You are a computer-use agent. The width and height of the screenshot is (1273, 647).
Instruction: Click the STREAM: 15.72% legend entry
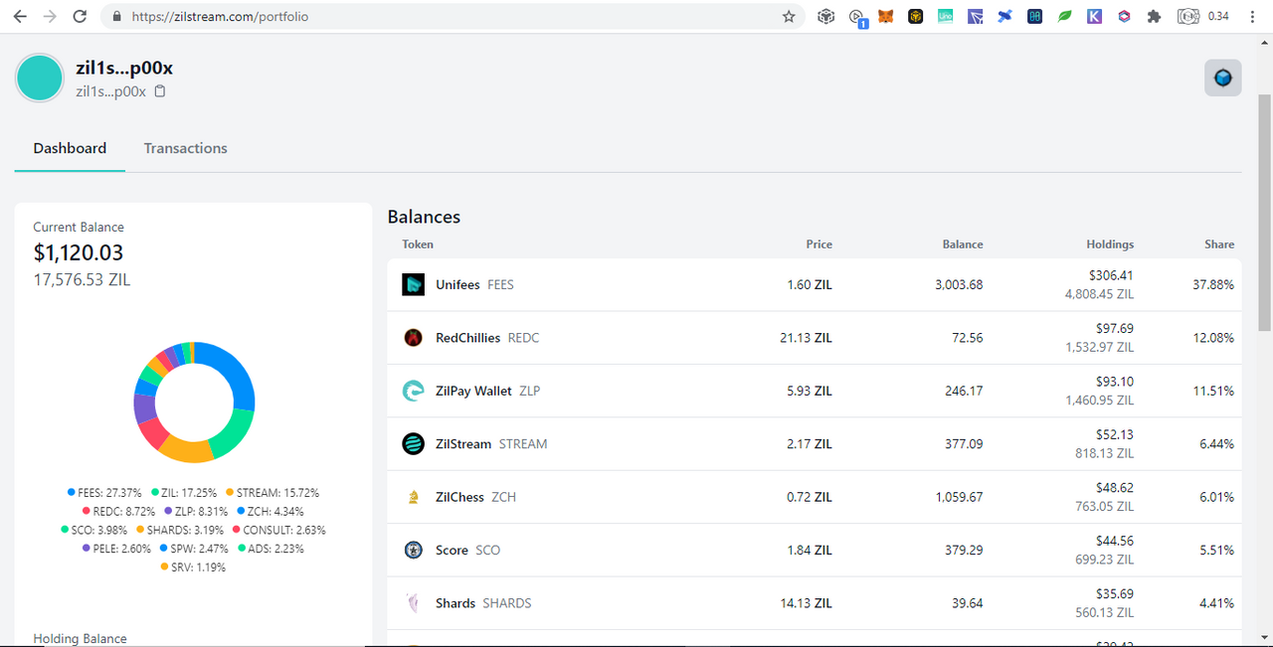coord(273,492)
